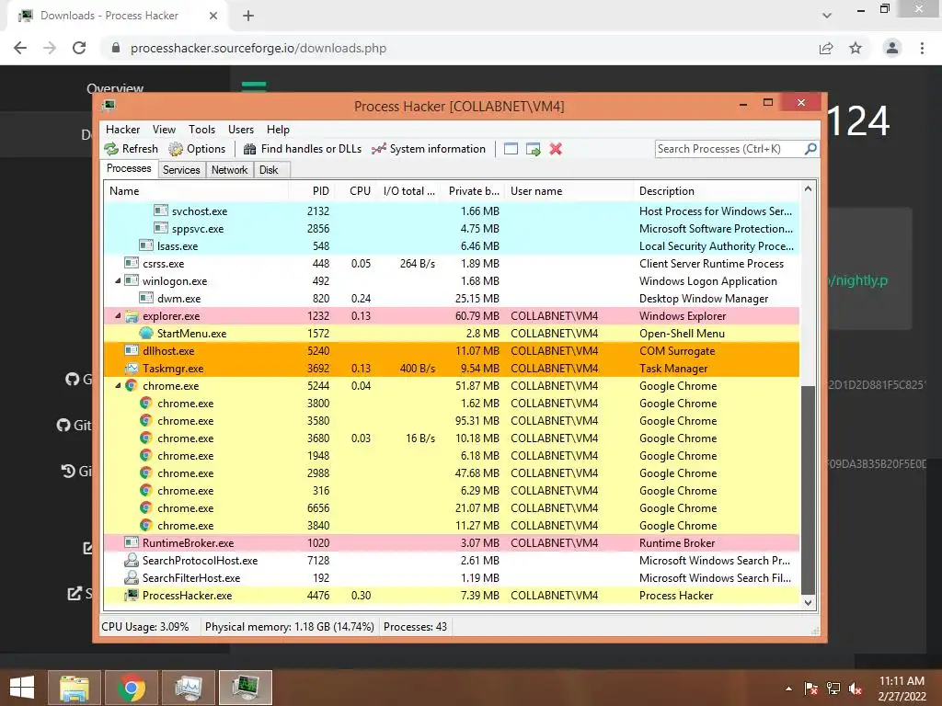This screenshot has width=942, height=706.
Task: Open the Tools menu
Action: tap(201, 130)
